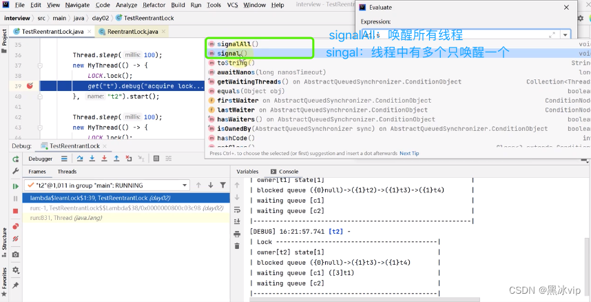591x302 pixels.
Task: Rerun TestReentrantLock debug session
Action: pyautogui.click(x=15, y=159)
